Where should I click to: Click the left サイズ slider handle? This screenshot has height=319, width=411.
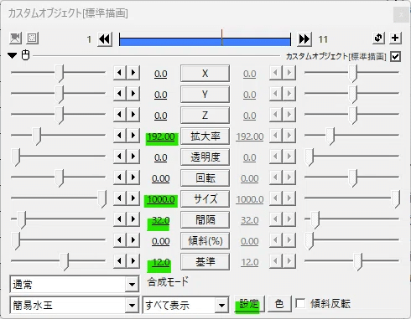pos(102,199)
